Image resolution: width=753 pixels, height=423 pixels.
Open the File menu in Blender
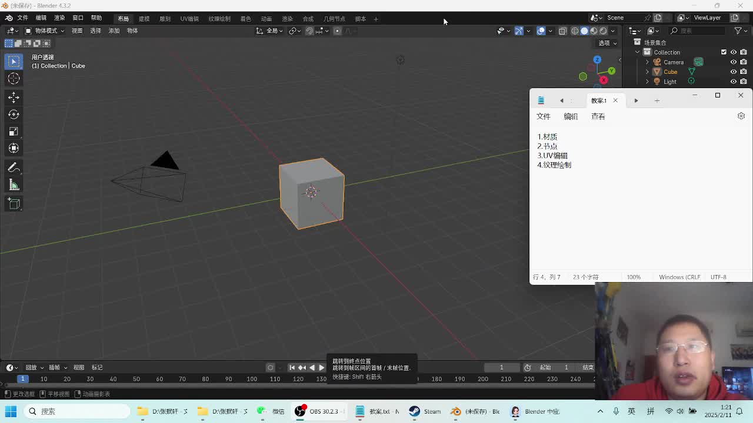tap(22, 18)
